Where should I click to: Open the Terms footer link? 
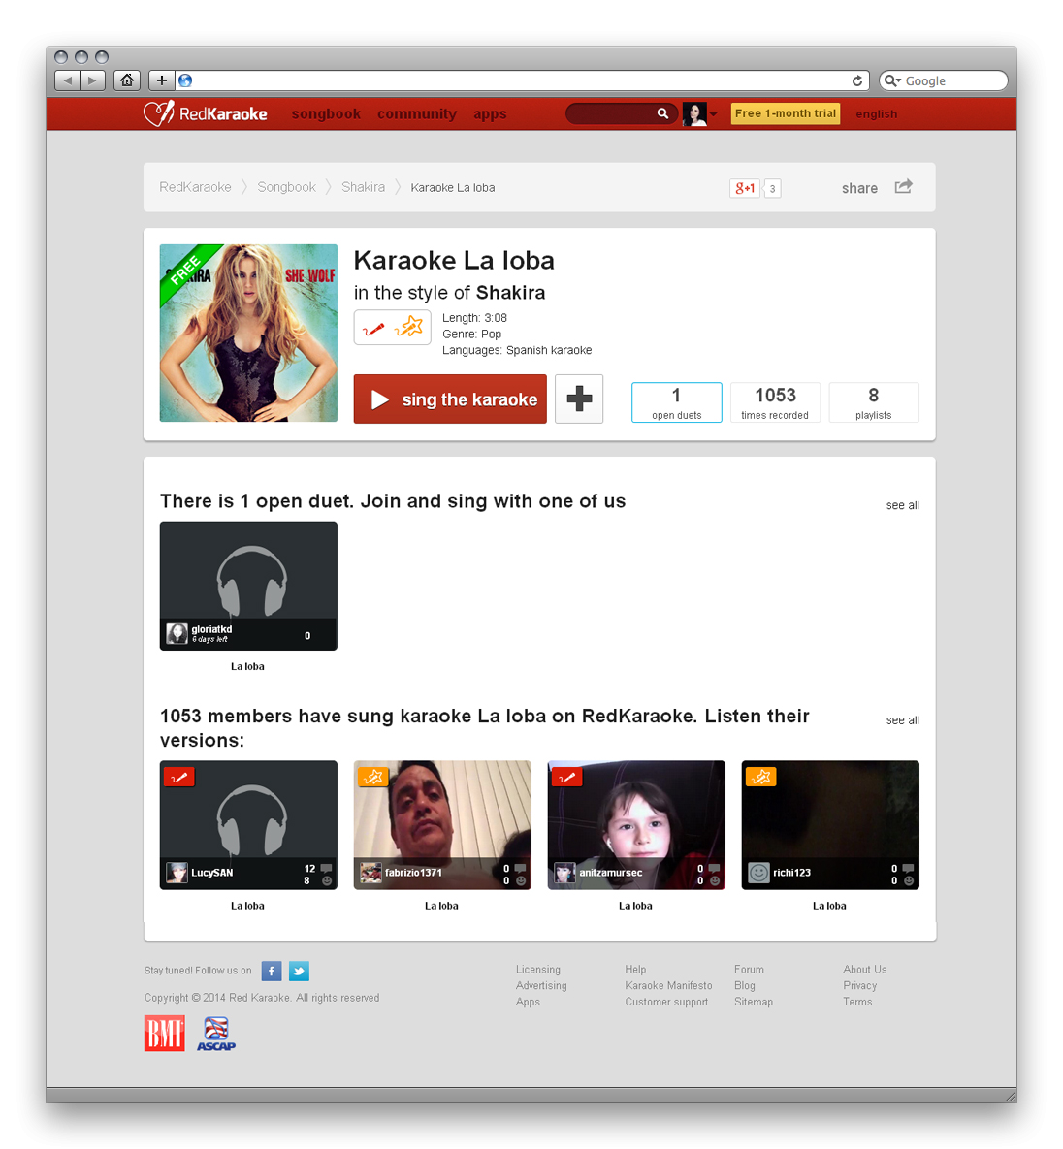857,1002
